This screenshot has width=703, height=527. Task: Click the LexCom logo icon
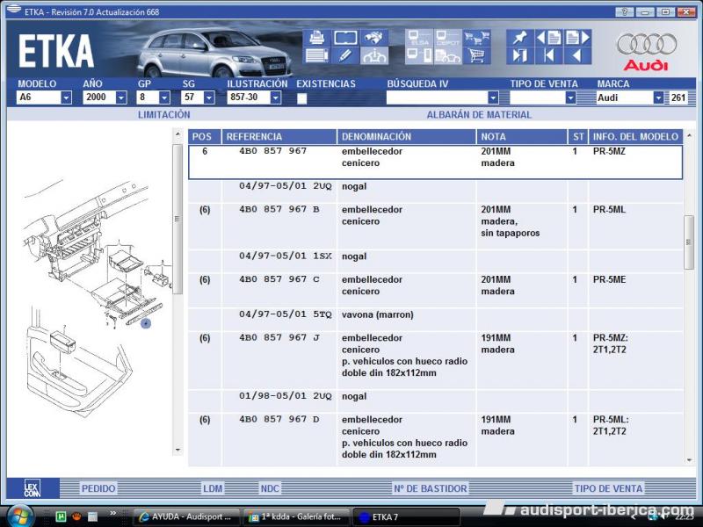click(x=33, y=488)
